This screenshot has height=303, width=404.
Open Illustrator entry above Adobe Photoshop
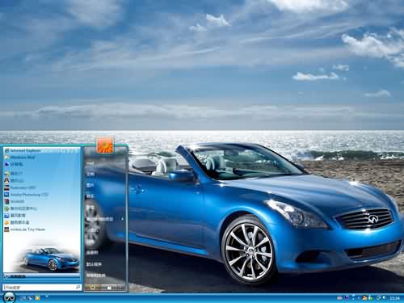[x=42, y=187]
